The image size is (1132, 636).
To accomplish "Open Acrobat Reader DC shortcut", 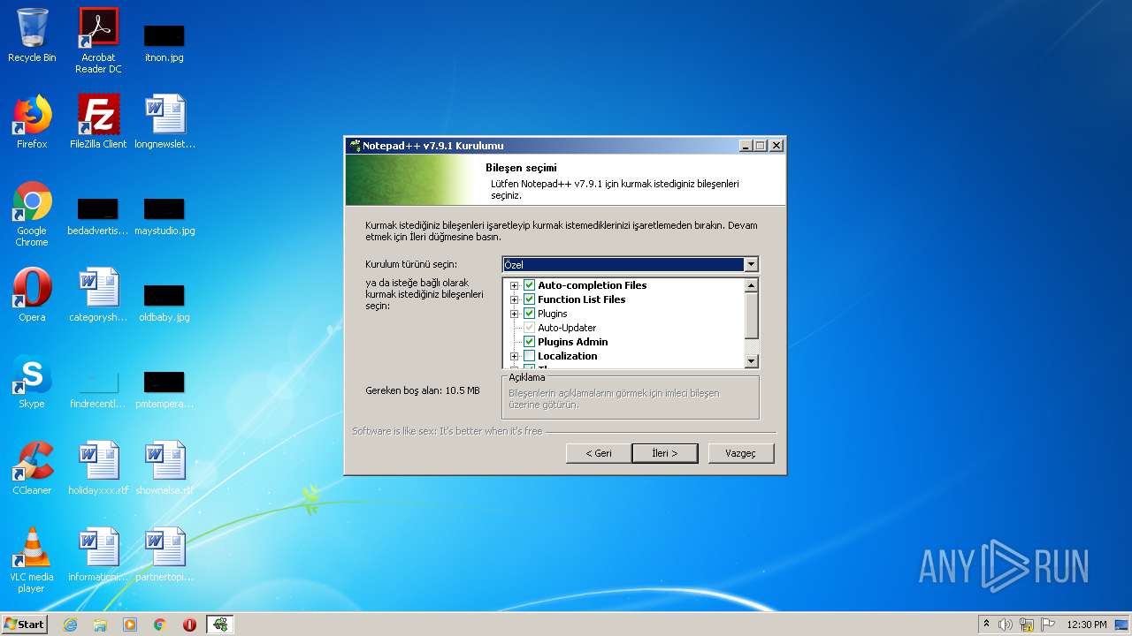I will (x=98, y=41).
